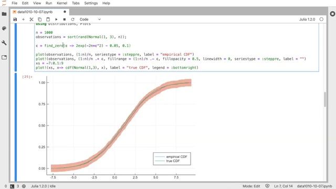The height and width of the screenshot is (189, 336).
Task: Save the notebook with disk icon
Action: point(15,19)
